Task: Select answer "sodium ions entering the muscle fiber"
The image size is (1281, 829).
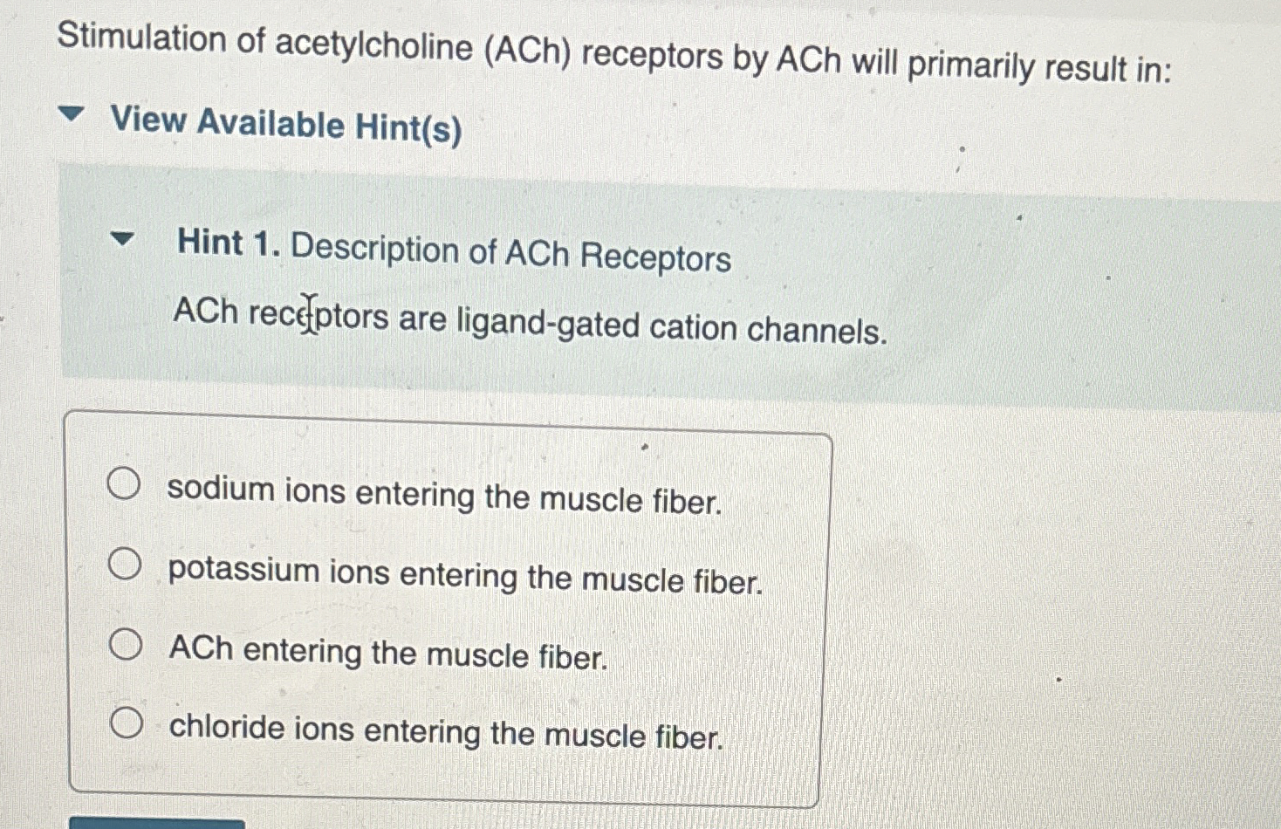Action: [x=125, y=485]
